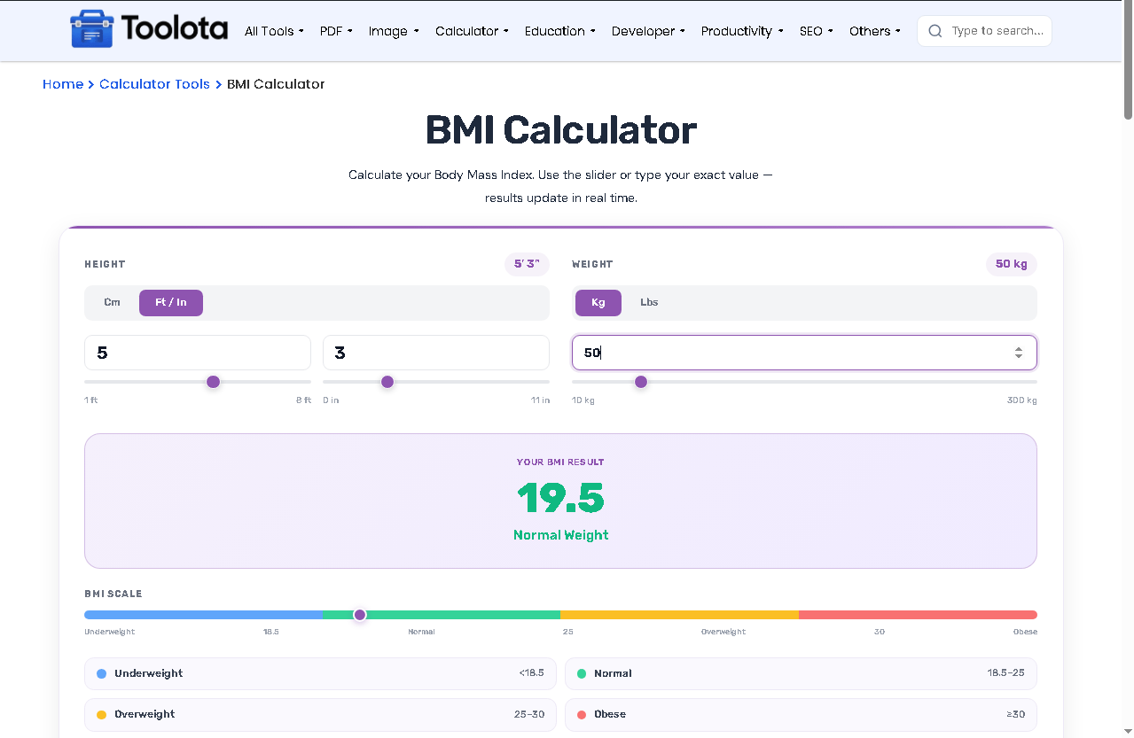
Task: Click the feet input field
Action: [x=198, y=353]
